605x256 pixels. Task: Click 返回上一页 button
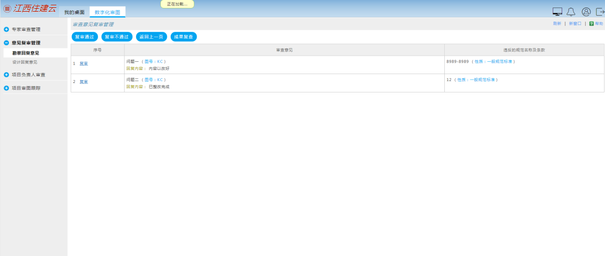click(151, 37)
